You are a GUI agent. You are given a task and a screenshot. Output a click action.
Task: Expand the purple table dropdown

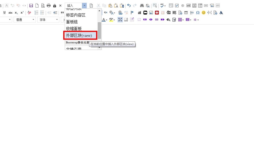(188, 20)
